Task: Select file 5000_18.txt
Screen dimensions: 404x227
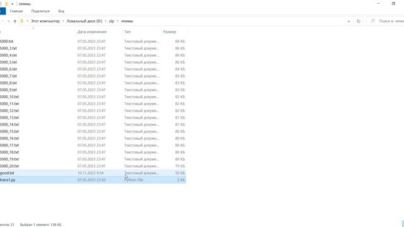Action: click(9, 153)
